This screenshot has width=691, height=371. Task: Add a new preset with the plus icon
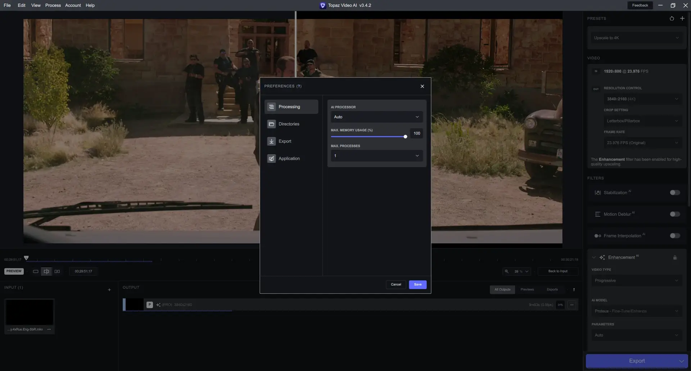(682, 18)
